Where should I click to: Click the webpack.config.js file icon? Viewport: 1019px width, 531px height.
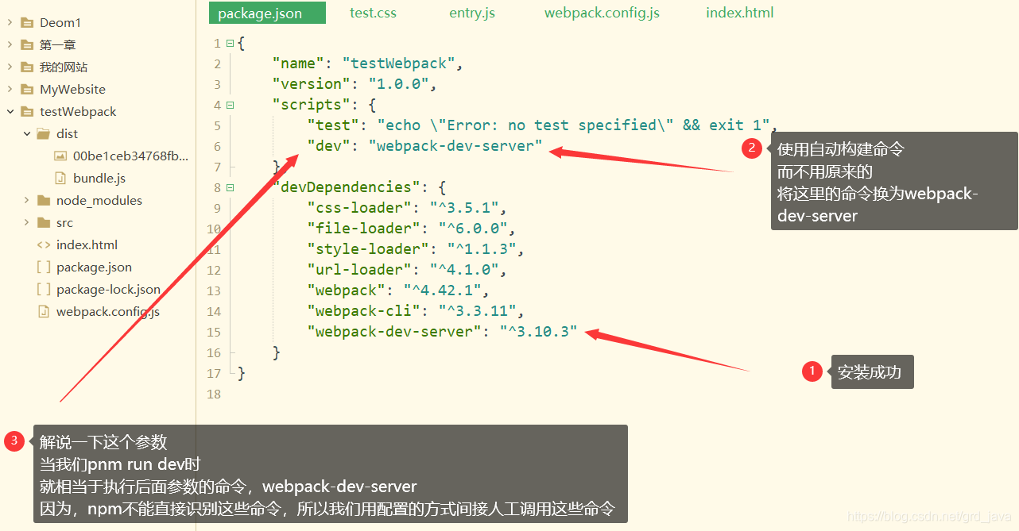point(44,312)
